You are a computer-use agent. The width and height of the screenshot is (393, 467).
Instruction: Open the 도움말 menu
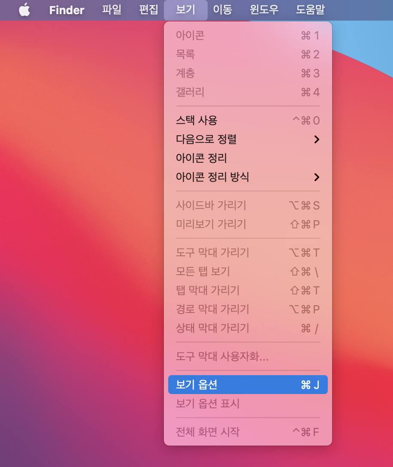click(310, 10)
